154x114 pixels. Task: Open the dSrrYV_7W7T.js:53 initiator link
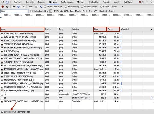click(x=81, y=94)
